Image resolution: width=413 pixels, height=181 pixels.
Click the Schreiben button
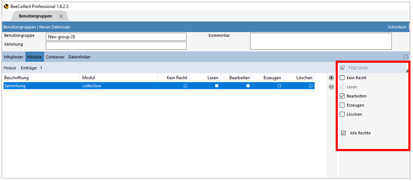pos(397,27)
